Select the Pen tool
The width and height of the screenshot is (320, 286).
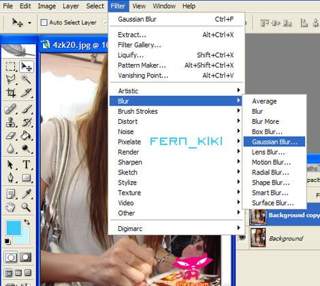10,178
